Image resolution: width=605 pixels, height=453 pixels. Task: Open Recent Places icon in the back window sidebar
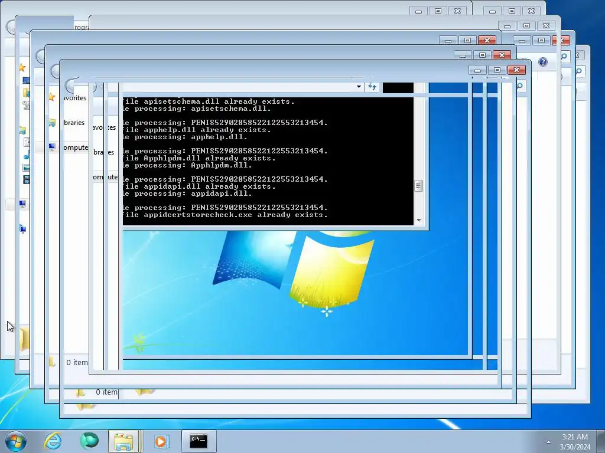[26, 105]
